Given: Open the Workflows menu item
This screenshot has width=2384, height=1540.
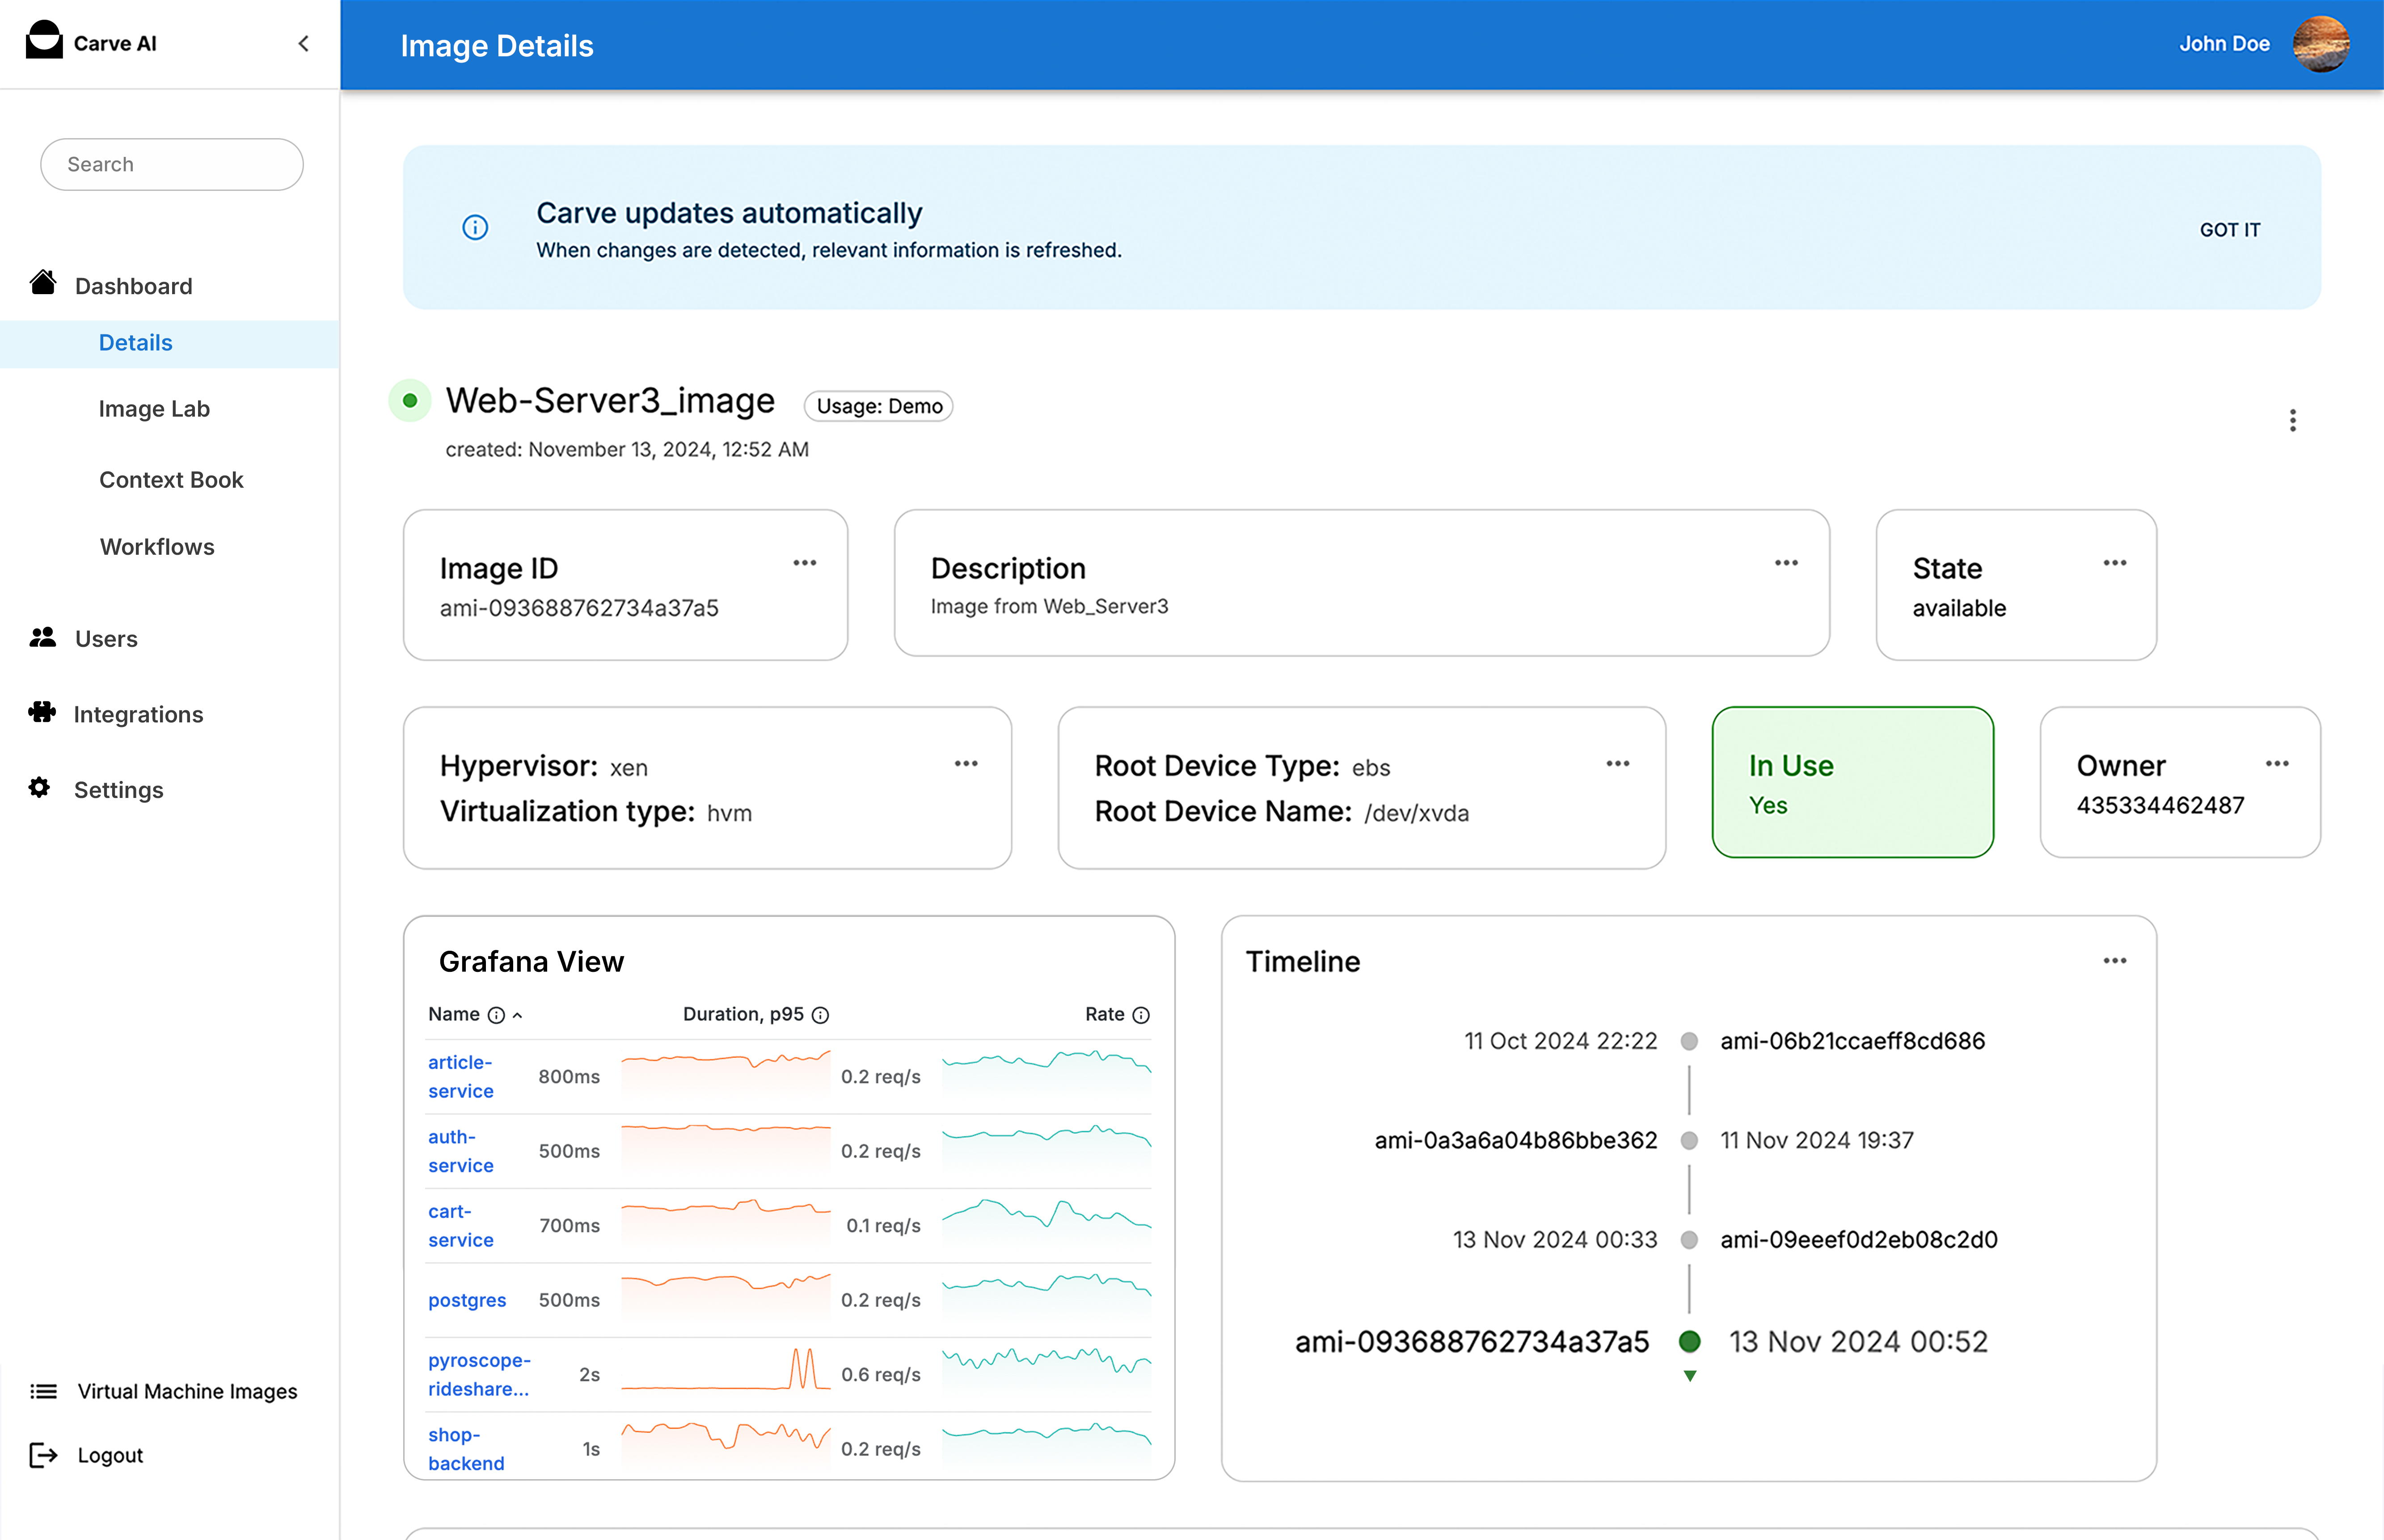Looking at the screenshot, I should coord(157,547).
